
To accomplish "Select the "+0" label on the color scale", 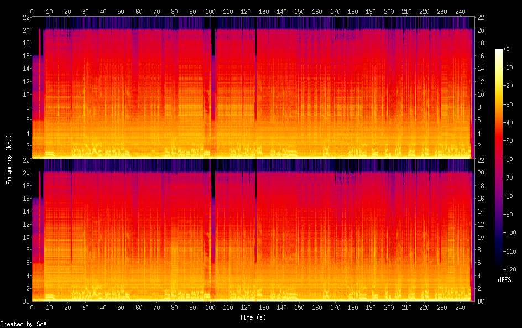I will 507,49.
